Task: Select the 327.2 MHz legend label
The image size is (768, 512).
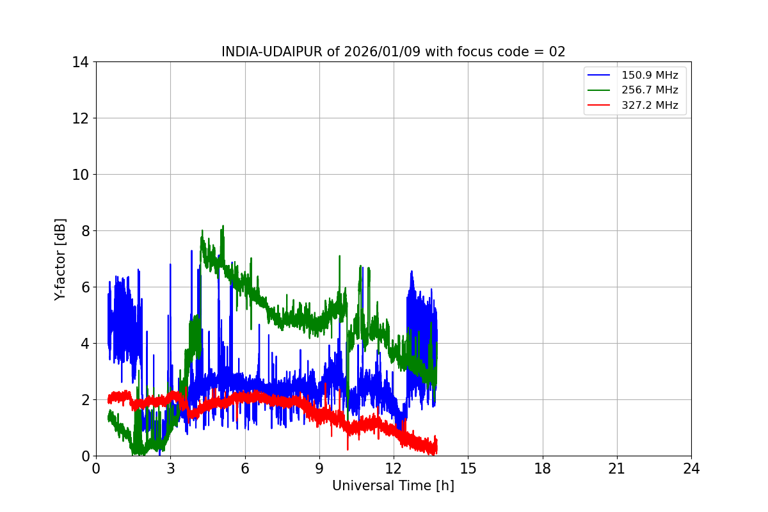Action: (x=650, y=106)
